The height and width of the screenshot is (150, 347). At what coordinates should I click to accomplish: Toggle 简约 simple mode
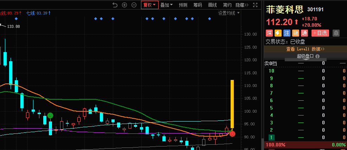point(227,5)
